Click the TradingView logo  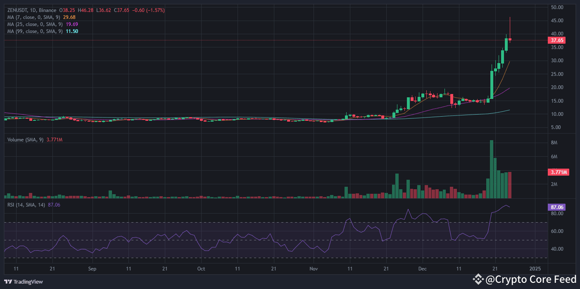coord(24,282)
